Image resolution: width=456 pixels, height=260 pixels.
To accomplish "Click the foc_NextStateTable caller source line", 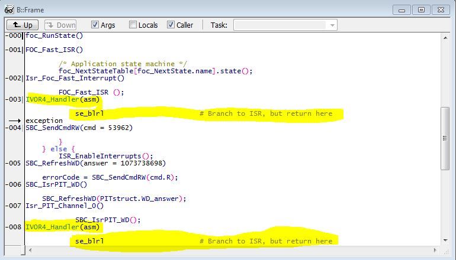I will tap(156, 71).
